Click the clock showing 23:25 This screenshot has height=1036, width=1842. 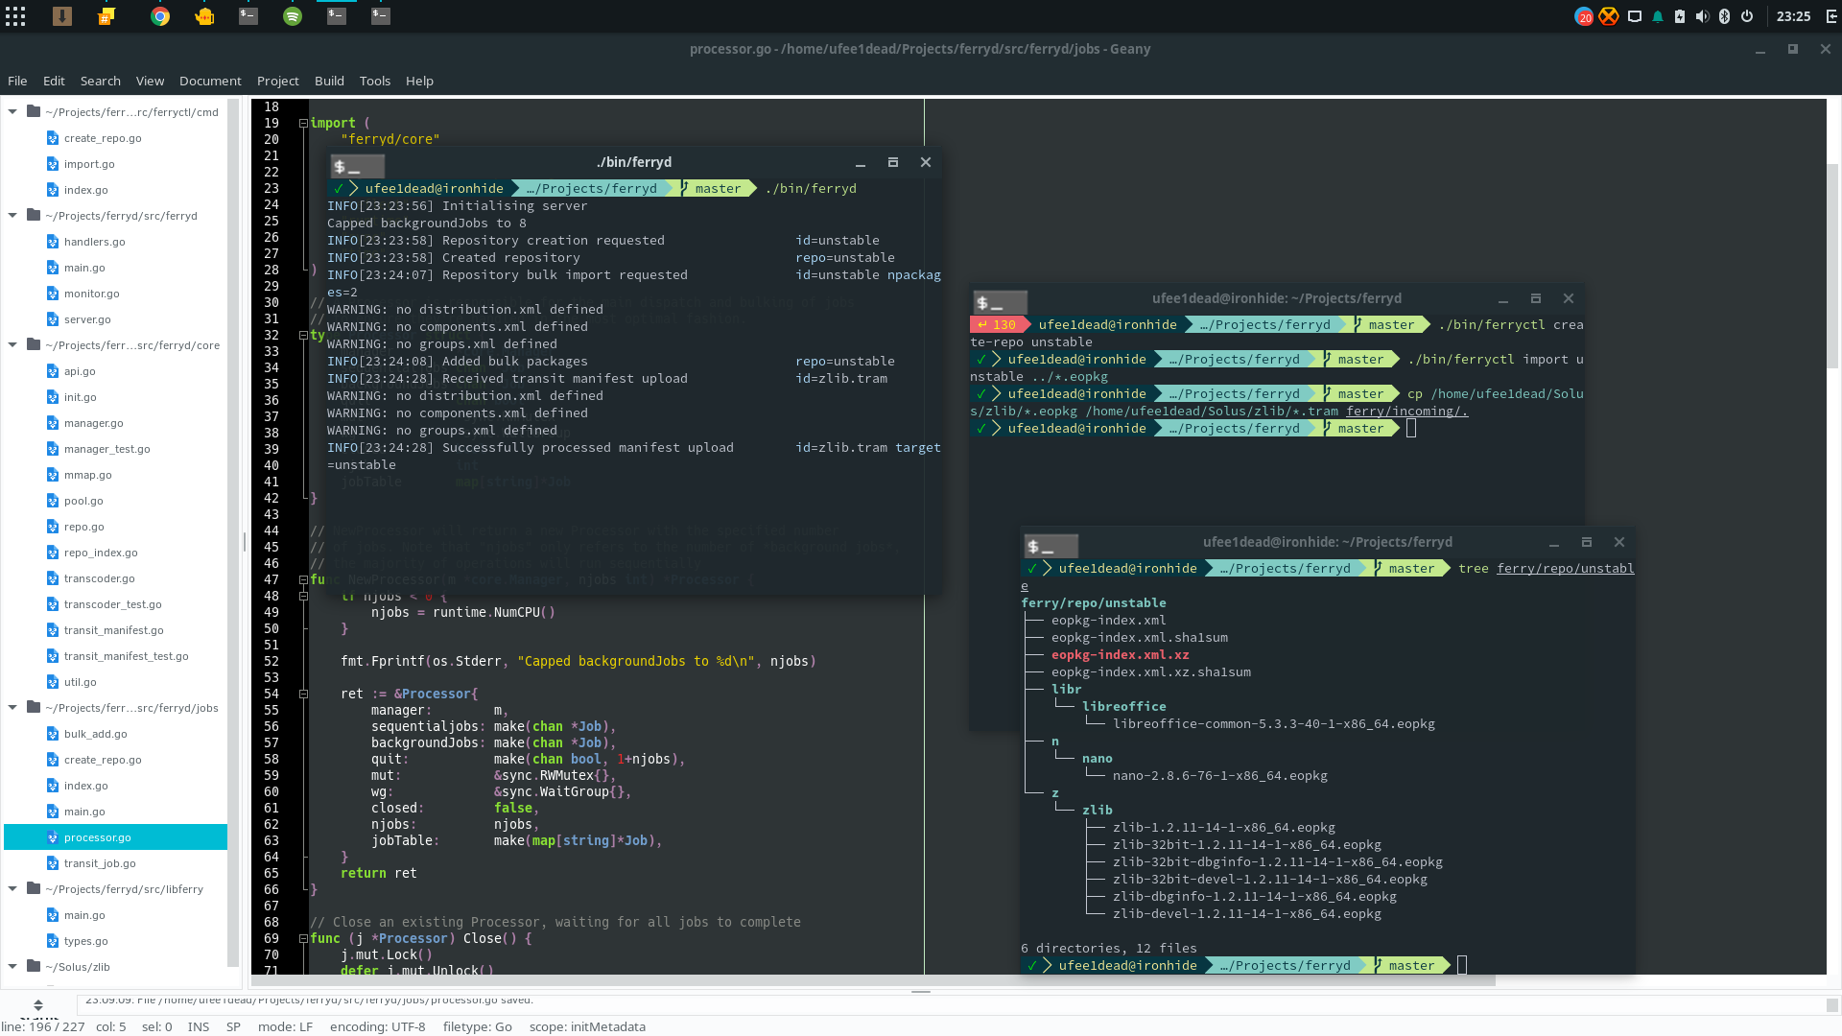click(1793, 16)
